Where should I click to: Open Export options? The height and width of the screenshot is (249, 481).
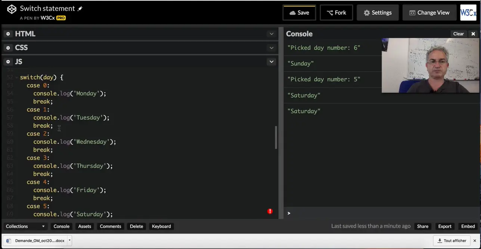pos(445,226)
